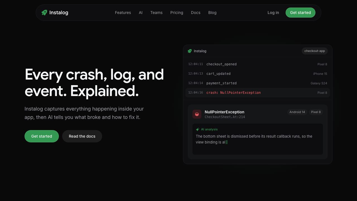The image size is (357, 201).
Task: Click the sparkle icon next to AI analysis
Action: point(197,130)
